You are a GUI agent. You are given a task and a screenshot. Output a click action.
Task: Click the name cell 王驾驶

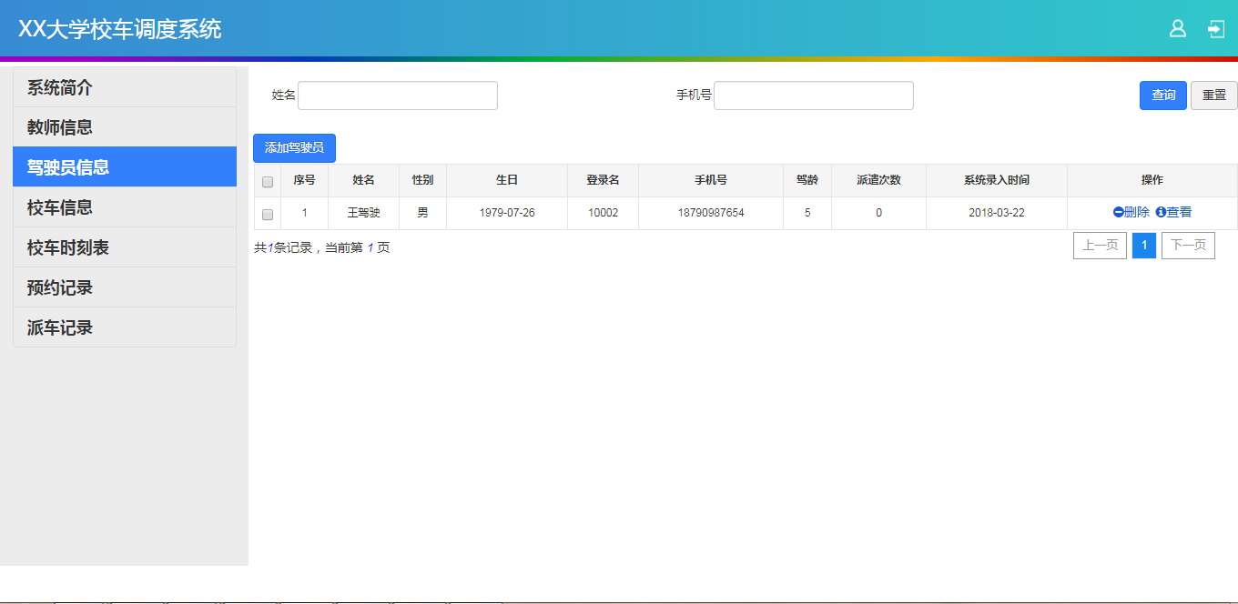pos(363,213)
